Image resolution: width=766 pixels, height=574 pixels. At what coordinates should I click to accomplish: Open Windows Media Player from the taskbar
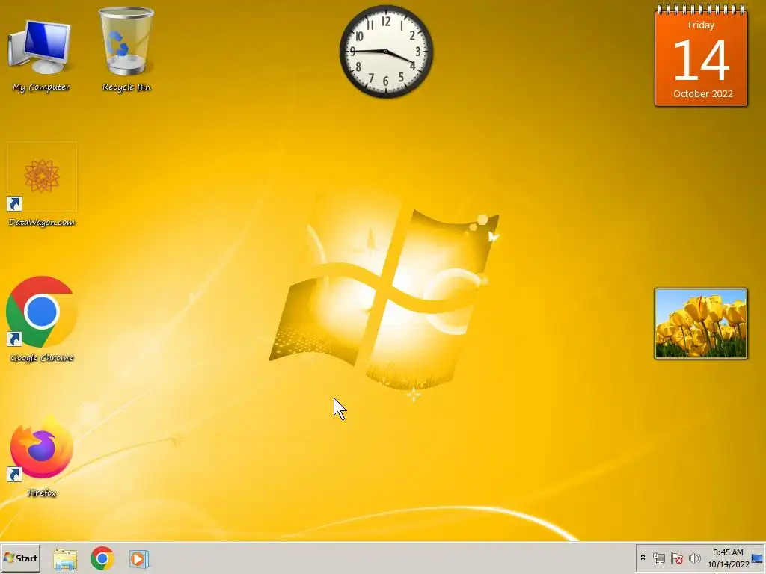[x=139, y=558]
